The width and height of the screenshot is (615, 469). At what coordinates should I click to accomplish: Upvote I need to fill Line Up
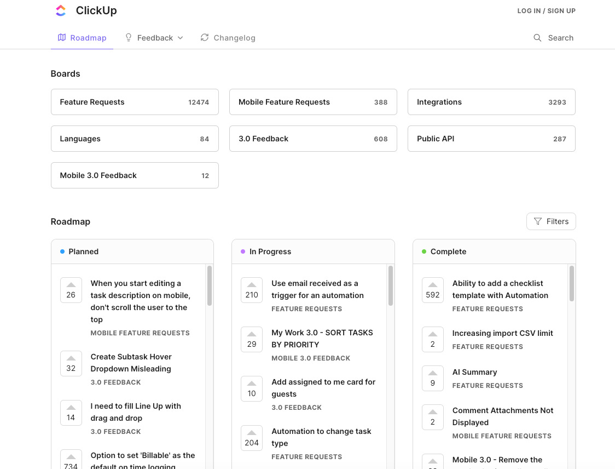pos(71,413)
